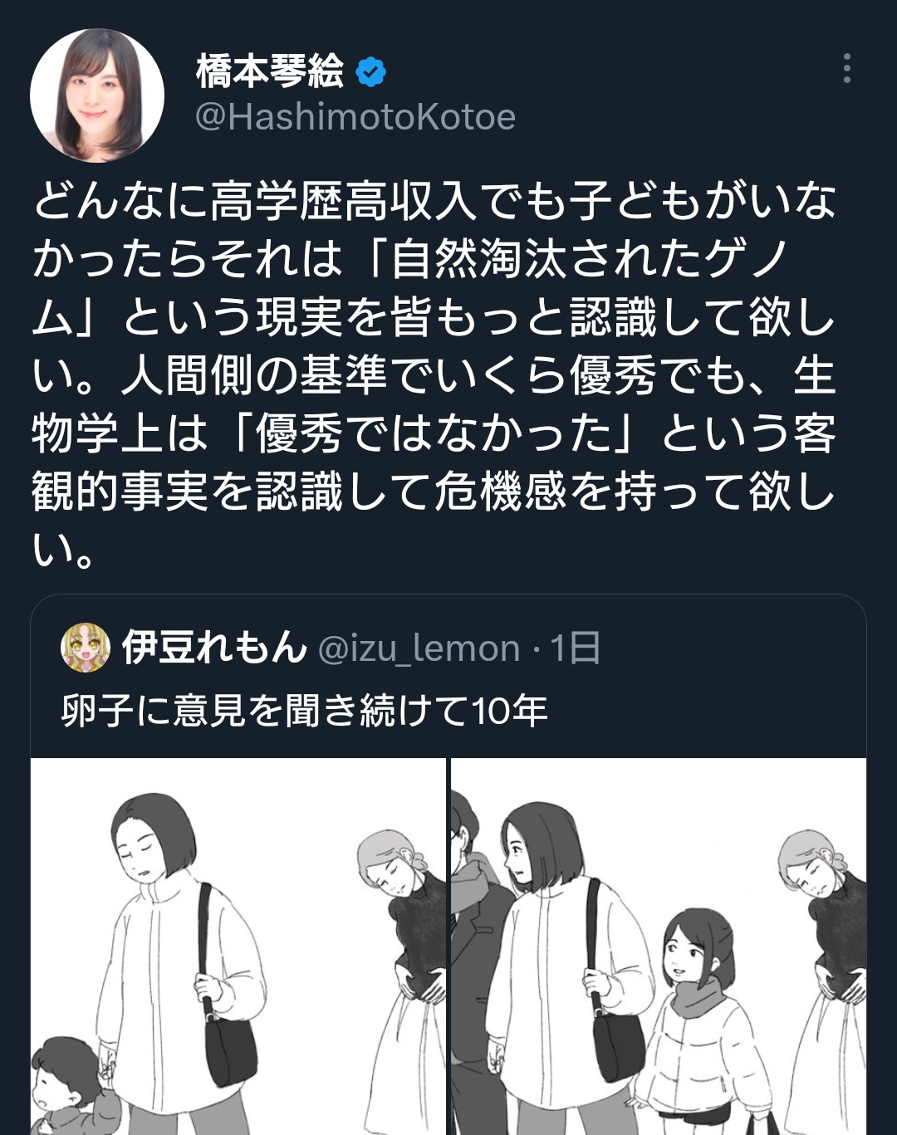The image size is (897, 1135).
Task: Open the @izu_lemon handle in quoted tweet
Action: pyautogui.click(x=419, y=648)
